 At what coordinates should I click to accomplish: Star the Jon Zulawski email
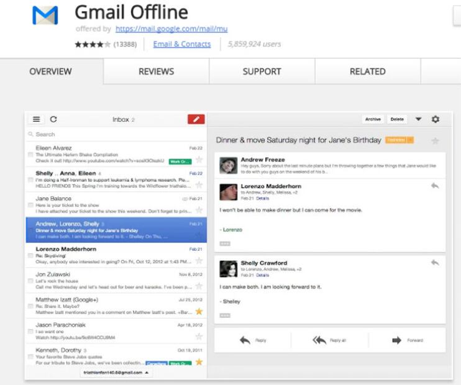point(199,286)
